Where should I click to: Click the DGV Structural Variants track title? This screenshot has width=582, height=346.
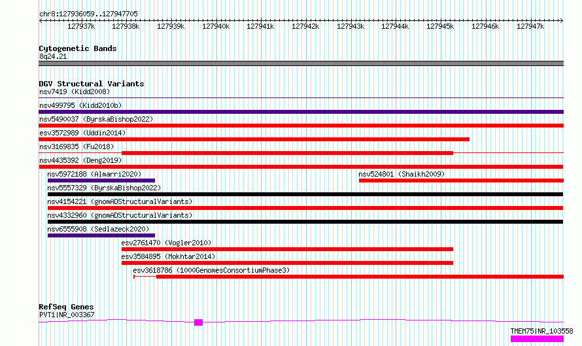(x=92, y=84)
